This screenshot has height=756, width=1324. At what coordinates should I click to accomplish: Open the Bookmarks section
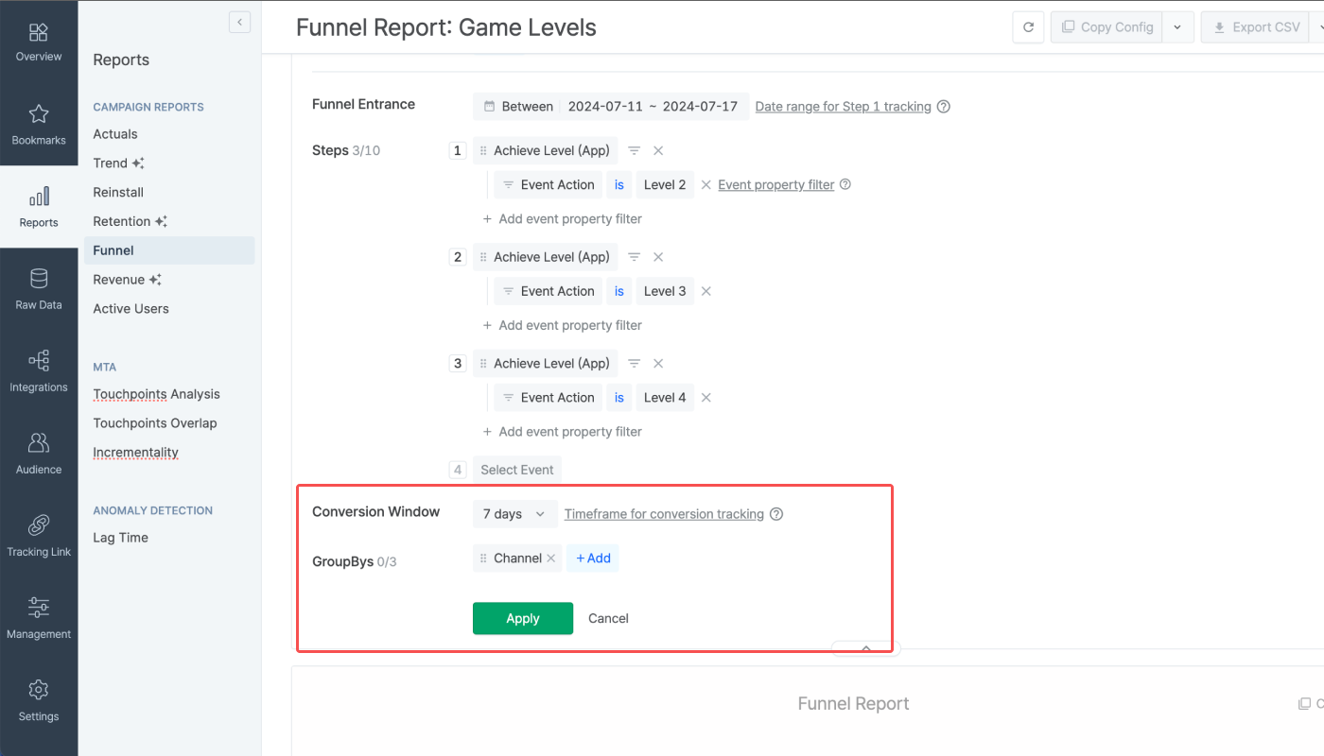coord(39,124)
